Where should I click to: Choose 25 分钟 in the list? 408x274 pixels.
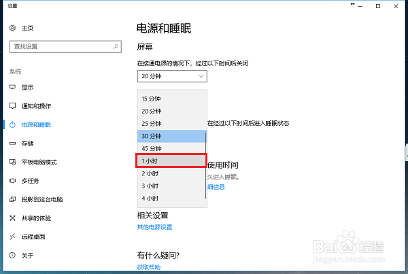[172, 124]
